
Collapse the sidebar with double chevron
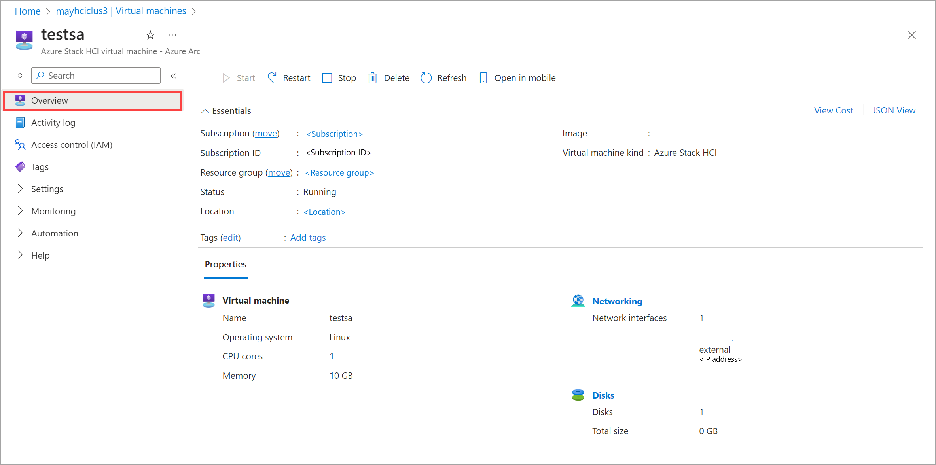[173, 76]
